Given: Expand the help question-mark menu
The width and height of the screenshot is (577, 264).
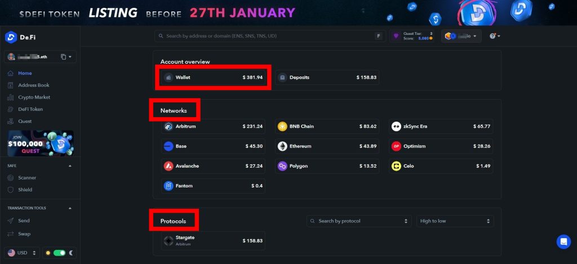Looking at the screenshot, I should click(x=495, y=36).
